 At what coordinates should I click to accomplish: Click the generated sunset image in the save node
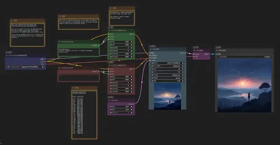coord(245,85)
